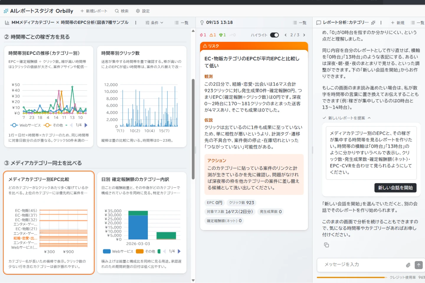
Task: Open the 一覧 list in insights panel
Action: click(x=299, y=22)
